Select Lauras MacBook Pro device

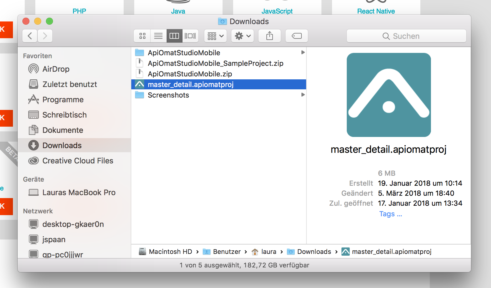pyautogui.click(x=79, y=192)
